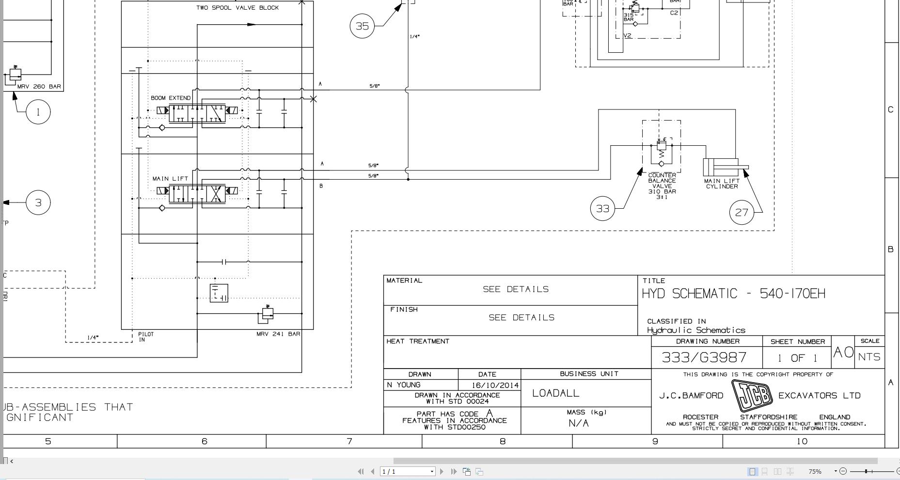This screenshot has height=480, width=900.
Task: Select facing pages view mode
Action: [777, 471]
